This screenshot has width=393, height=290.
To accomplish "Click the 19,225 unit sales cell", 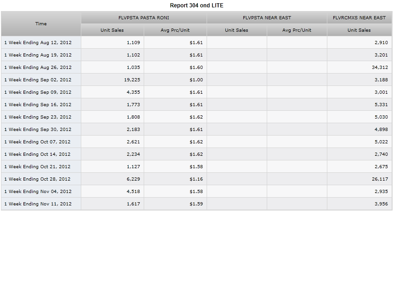I will click(112, 80).
